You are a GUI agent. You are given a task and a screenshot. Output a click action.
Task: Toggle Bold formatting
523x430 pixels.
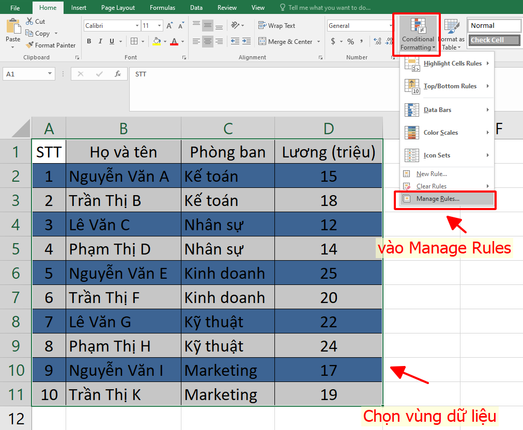click(88, 41)
